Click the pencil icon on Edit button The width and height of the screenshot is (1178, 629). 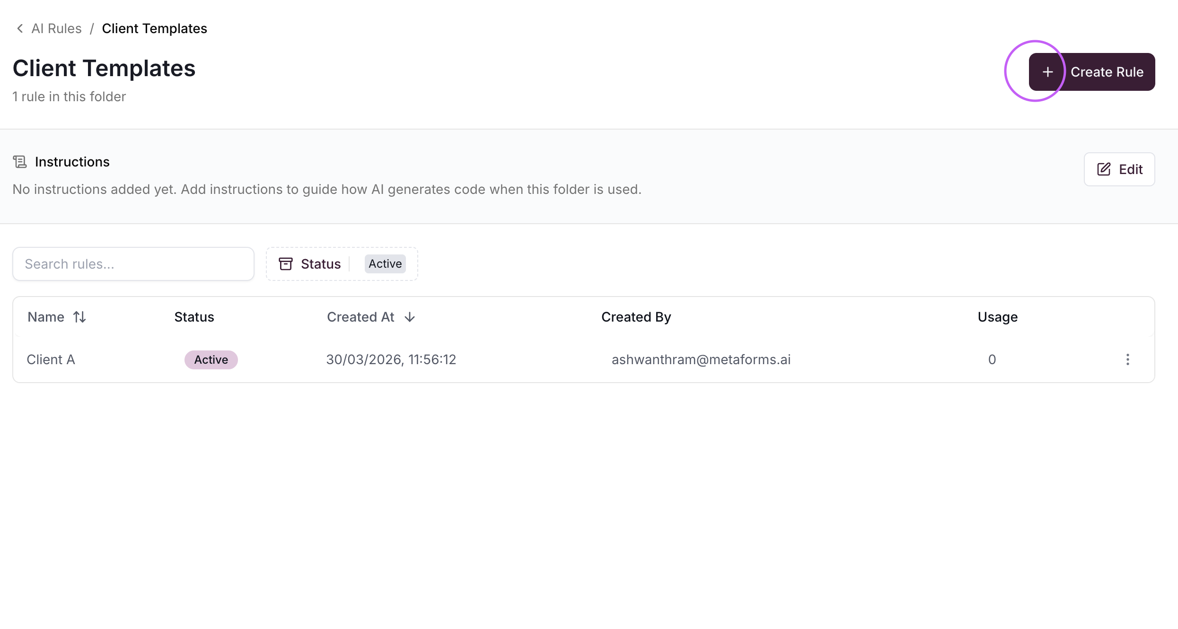coord(1104,169)
